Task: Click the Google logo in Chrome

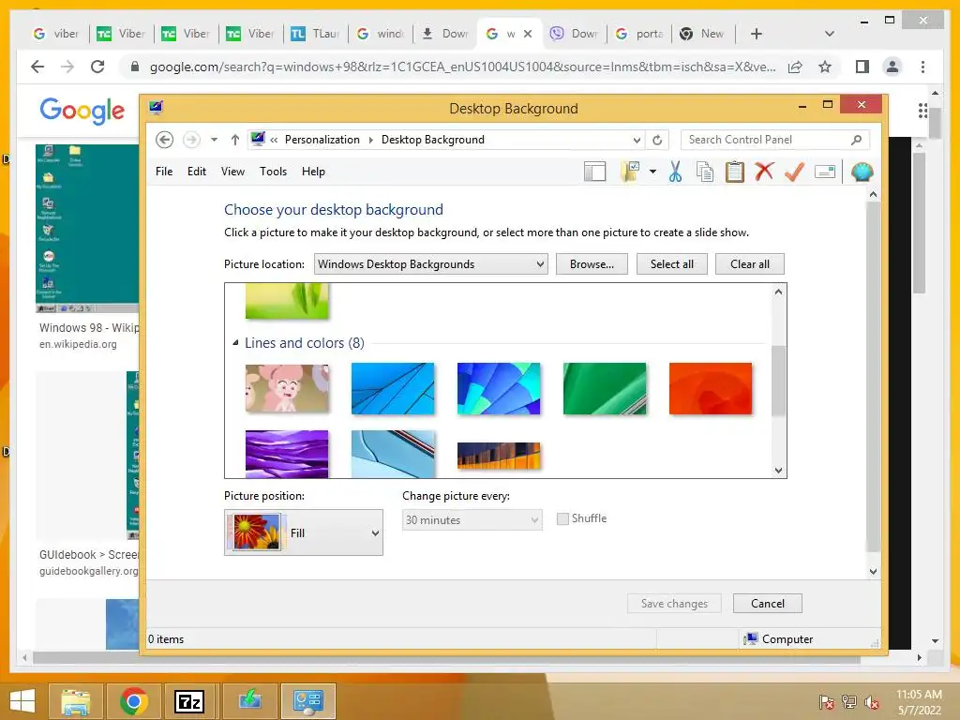Action: tap(82, 111)
